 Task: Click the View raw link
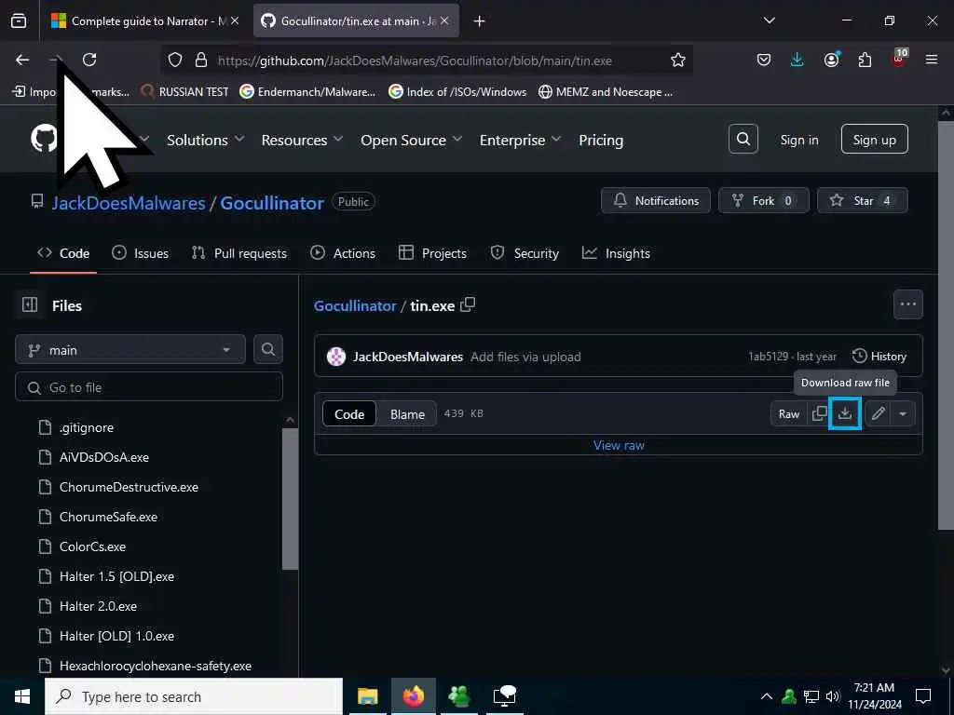pyautogui.click(x=619, y=445)
